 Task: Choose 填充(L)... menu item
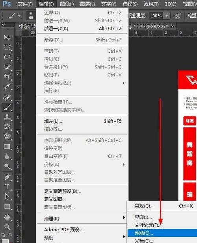[83, 121]
